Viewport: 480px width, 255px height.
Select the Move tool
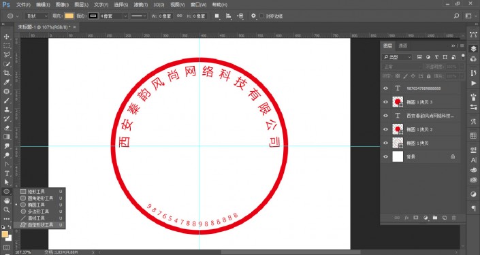pos(6,37)
